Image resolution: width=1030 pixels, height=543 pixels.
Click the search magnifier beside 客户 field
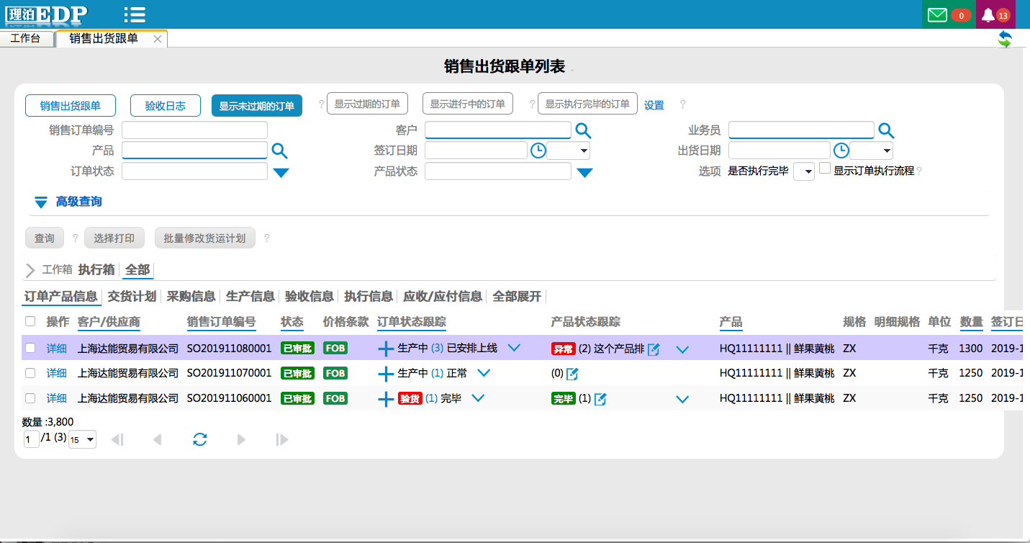[583, 130]
